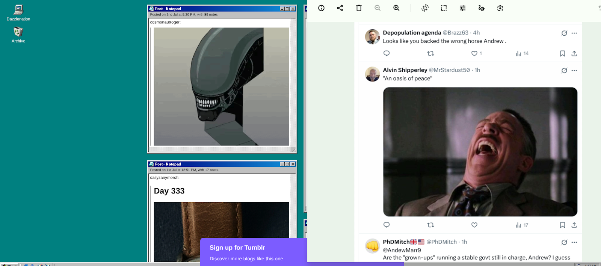
Task: Click the visual search camera icon
Action: coord(500,8)
